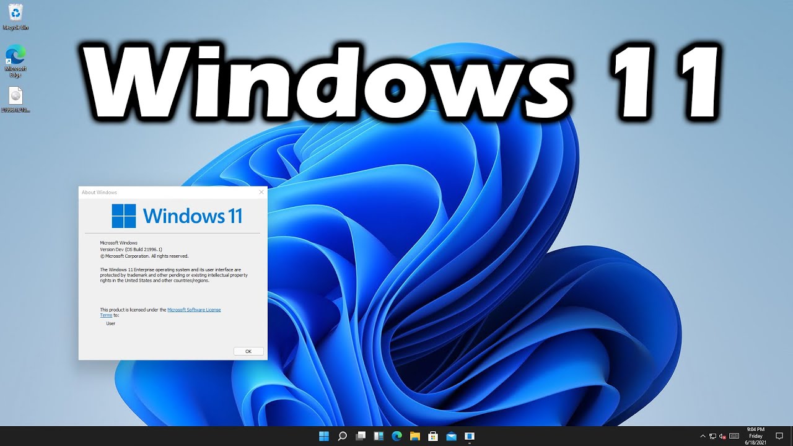Click OK in the About Windows dialog
The image size is (793, 446).
(x=248, y=351)
